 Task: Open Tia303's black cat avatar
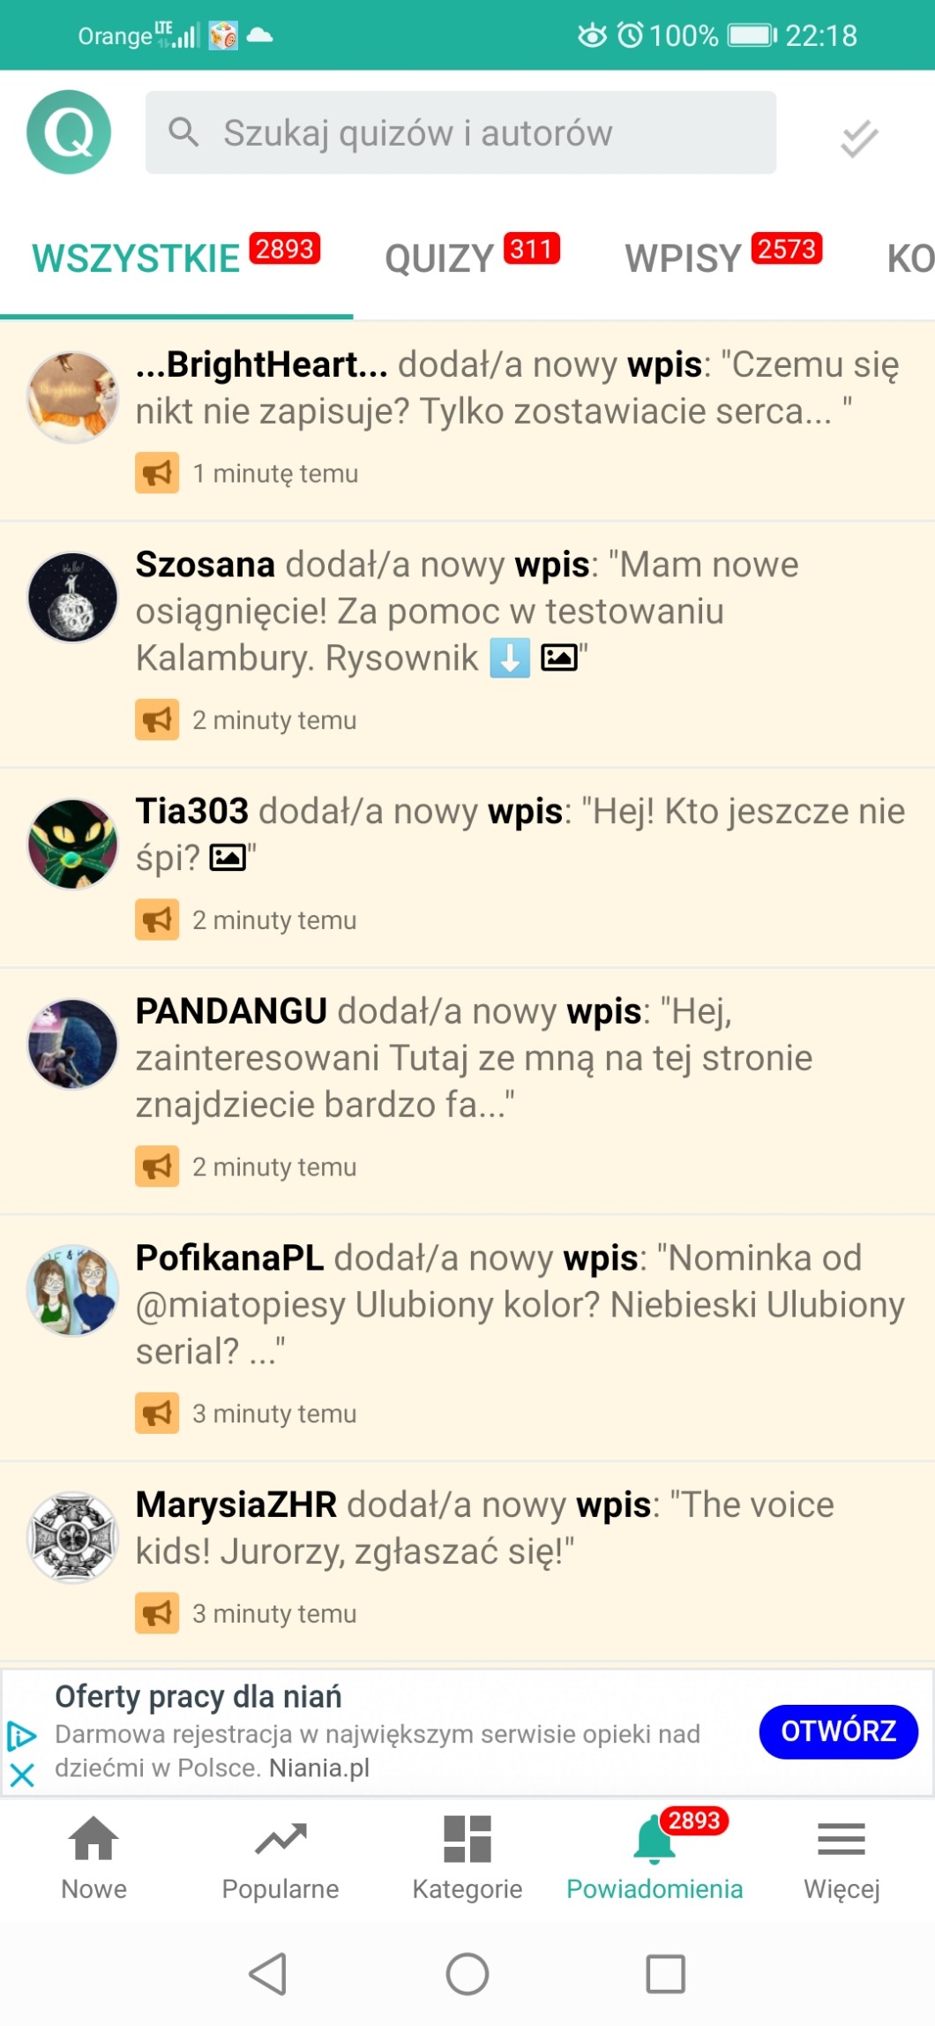pos(72,844)
